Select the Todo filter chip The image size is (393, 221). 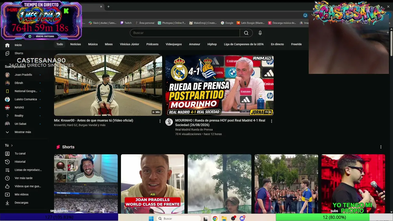pyautogui.click(x=60, y=44)
